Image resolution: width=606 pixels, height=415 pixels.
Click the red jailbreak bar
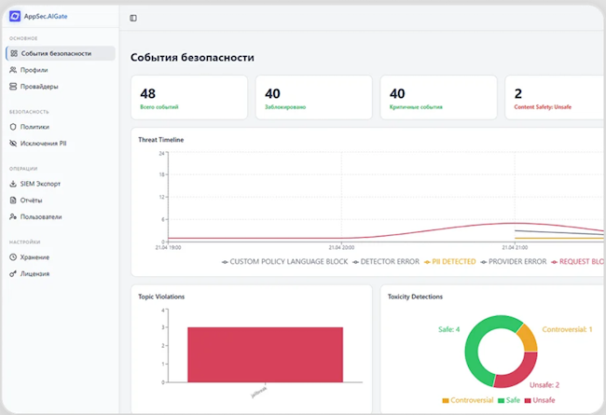[x=265, y=354]
